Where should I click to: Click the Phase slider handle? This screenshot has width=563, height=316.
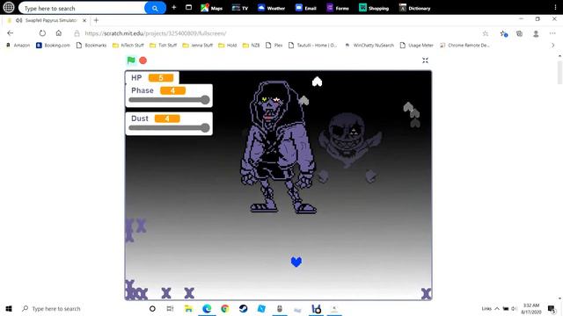click(205, 99)
